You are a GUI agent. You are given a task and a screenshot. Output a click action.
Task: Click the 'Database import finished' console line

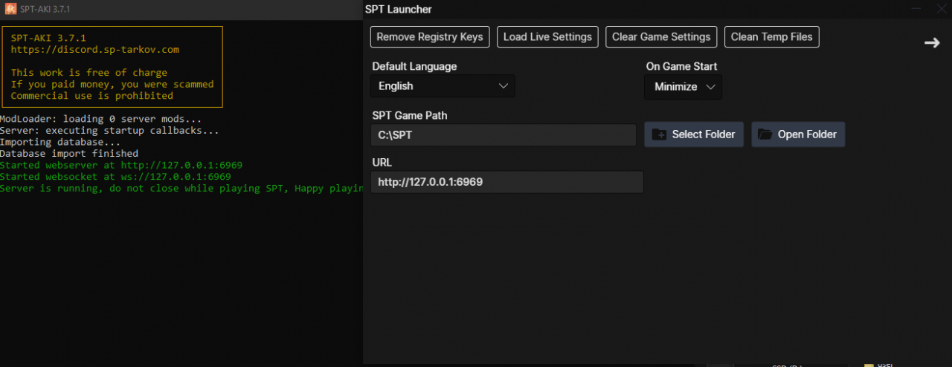[69, 153]
